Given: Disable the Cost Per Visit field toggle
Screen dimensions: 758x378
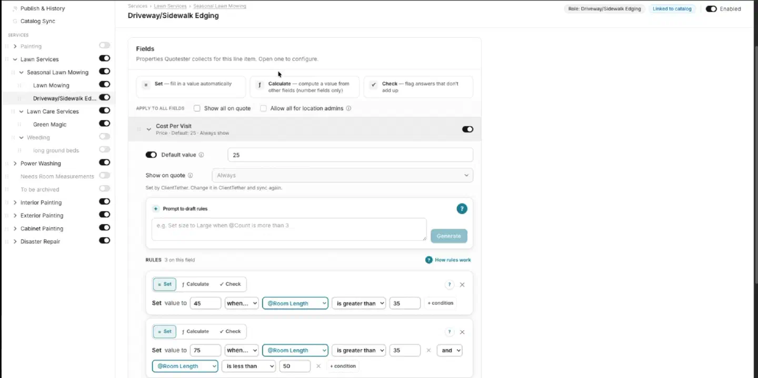Looking at the screenshot, I should coord(467,129).
